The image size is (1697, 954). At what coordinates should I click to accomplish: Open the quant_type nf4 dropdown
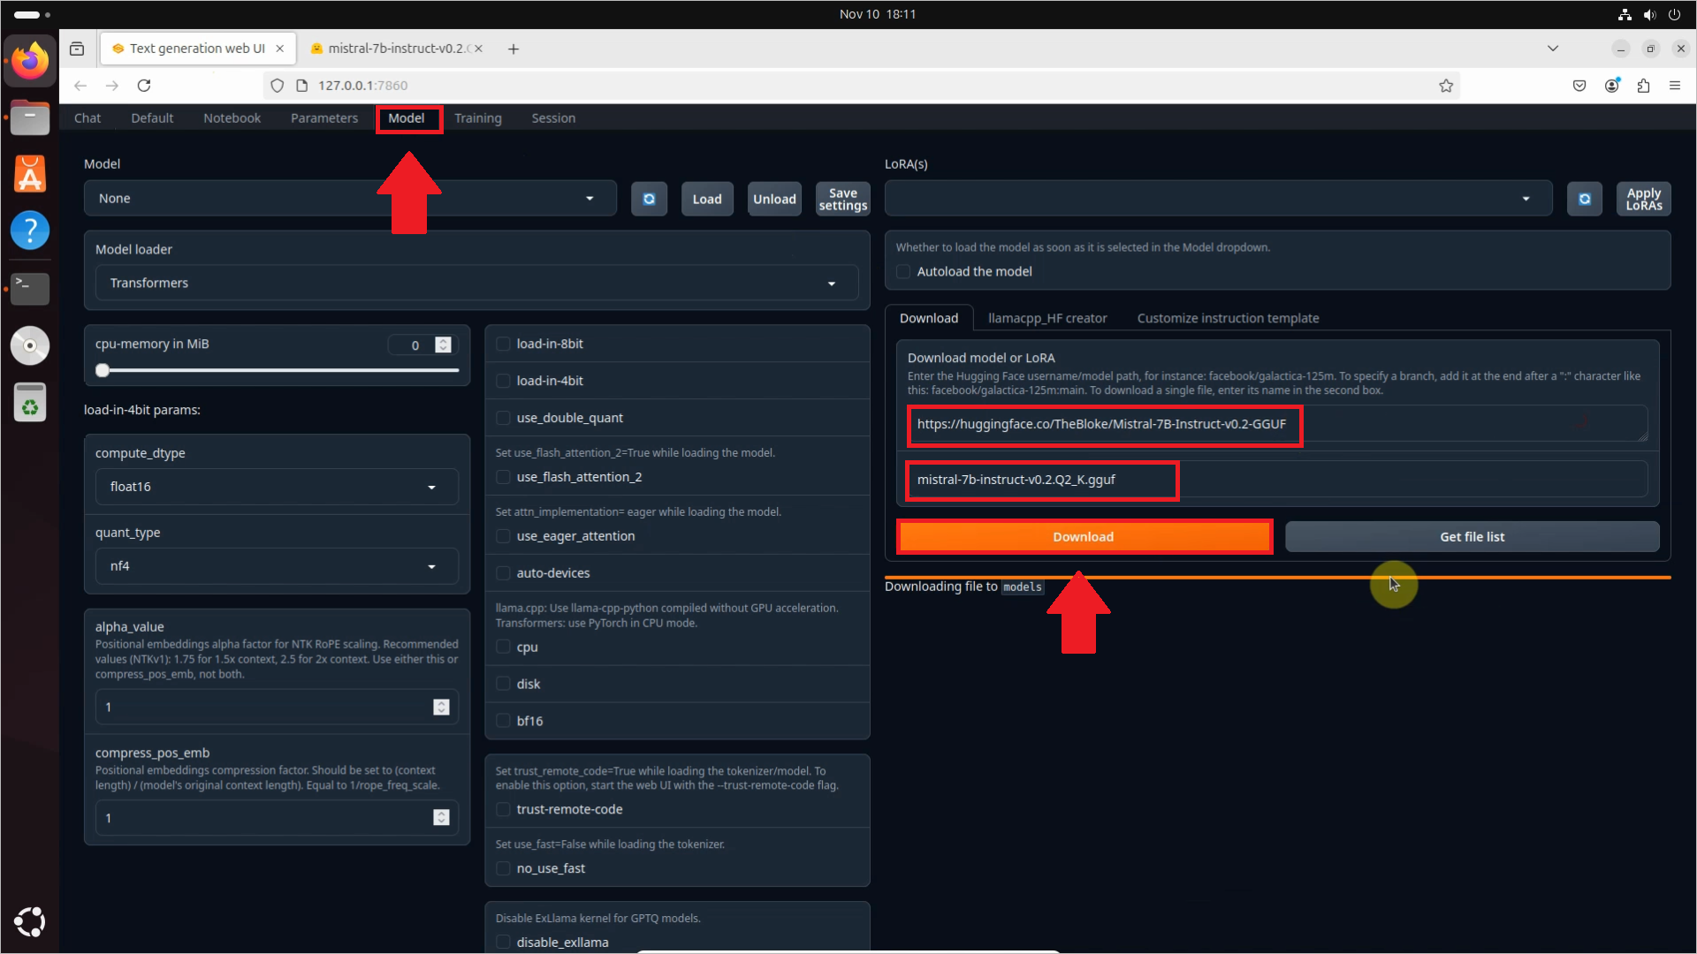(x=277, y=566)
